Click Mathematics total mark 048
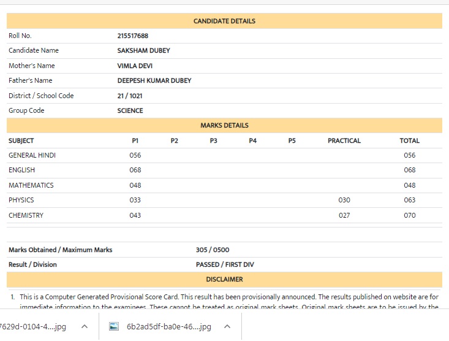 point(409,185)
